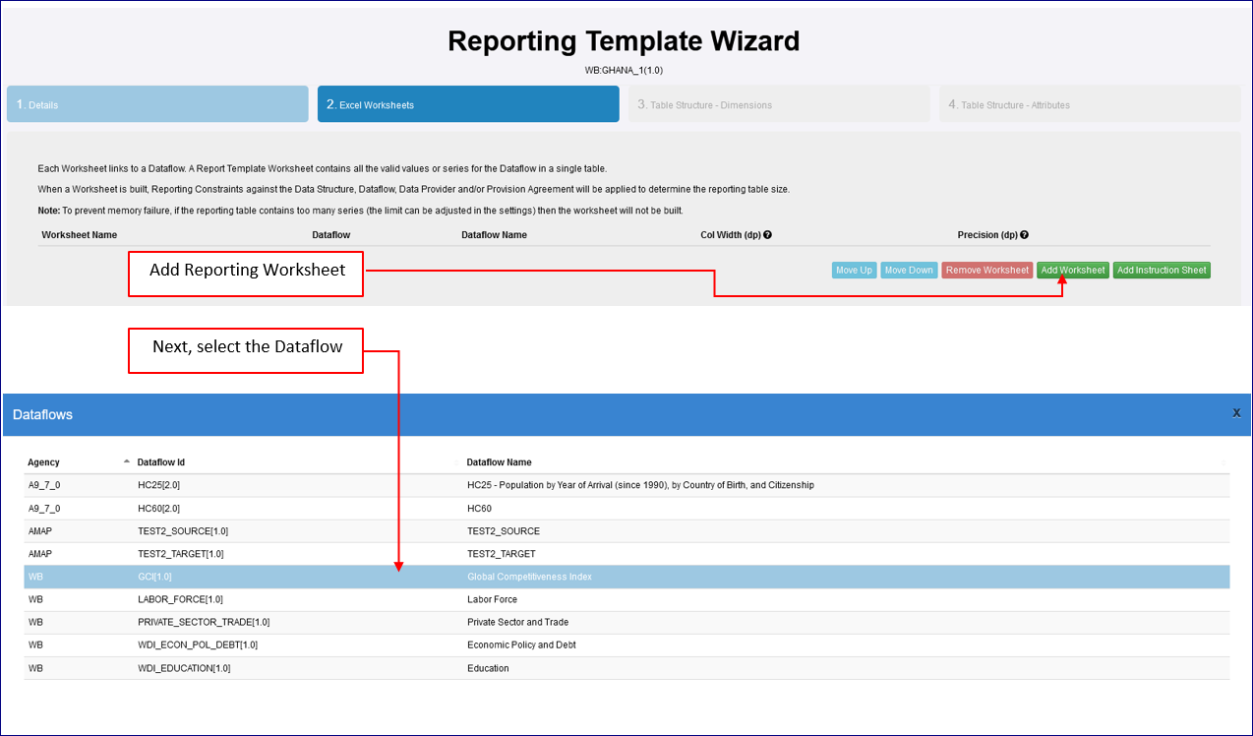
Task: Click the Col Width help icon
Action: (767, 235)
